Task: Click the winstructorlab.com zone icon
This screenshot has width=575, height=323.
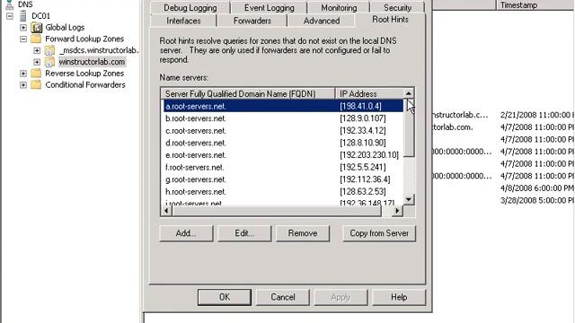Action: (x=49, y=62)
